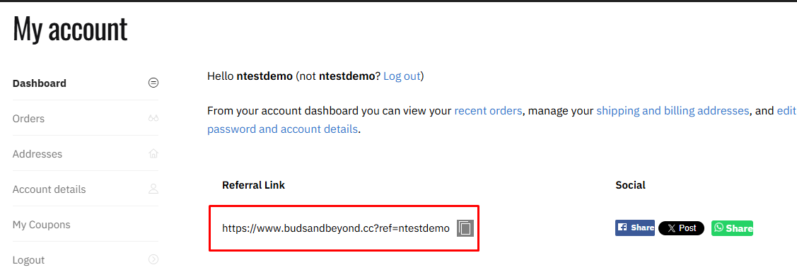Image resolution: width=797 pixels, height=277 pixels.
Task: Open My Coupons in the sidebar
Action: tap(86, 225)
